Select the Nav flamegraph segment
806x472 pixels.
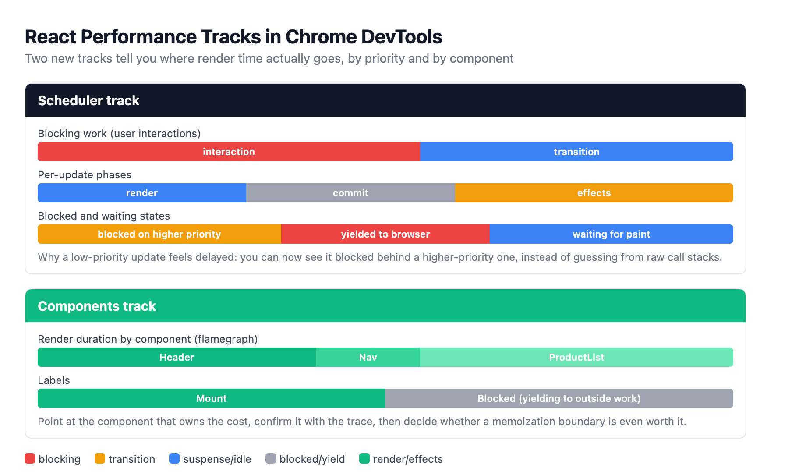(x=368, y=357)
